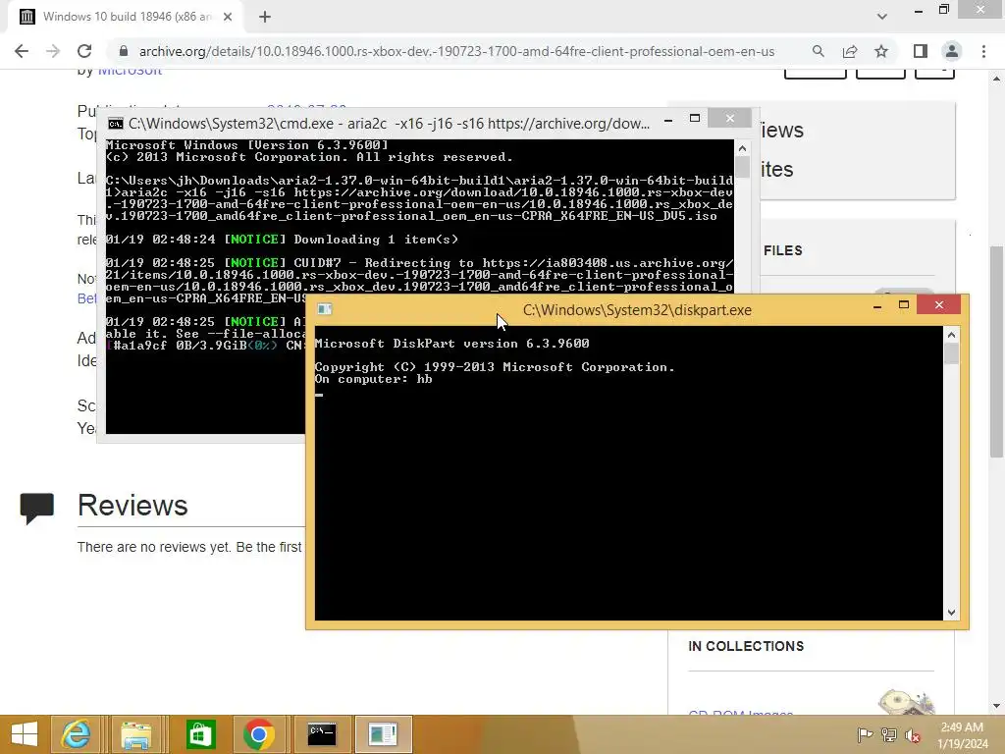Open Chrome side panel icon
Screen dimensions: 1005x754
click(921, 51)
